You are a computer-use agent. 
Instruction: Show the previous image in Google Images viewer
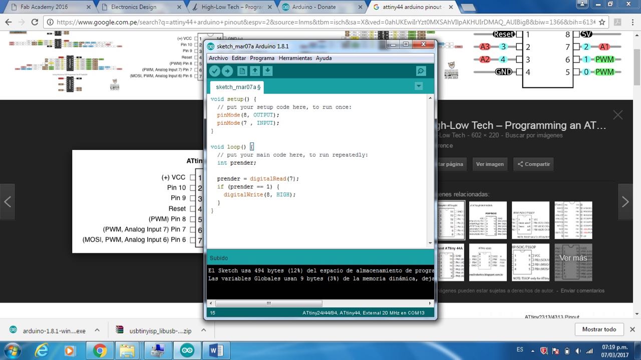(8, 202)
